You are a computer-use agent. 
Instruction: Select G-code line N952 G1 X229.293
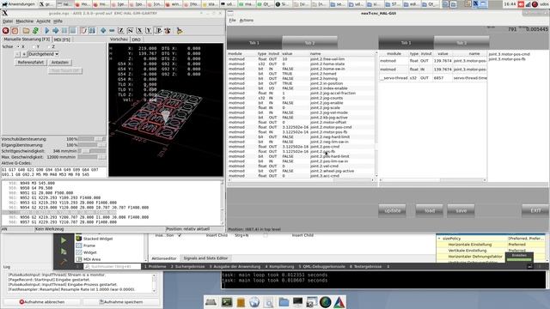112,197
